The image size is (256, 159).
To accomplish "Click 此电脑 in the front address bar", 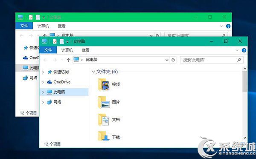I will coord(92,60).
